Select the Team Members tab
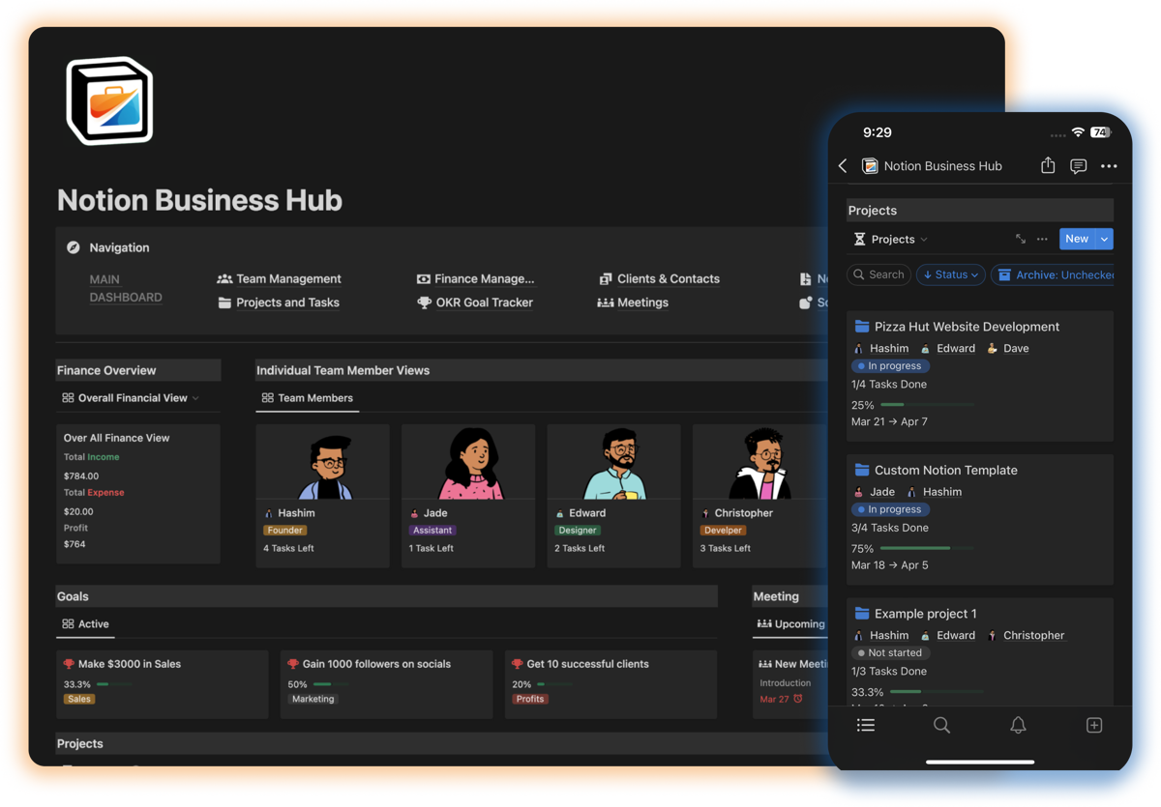Screen dimensions: 1161x807 307,397
